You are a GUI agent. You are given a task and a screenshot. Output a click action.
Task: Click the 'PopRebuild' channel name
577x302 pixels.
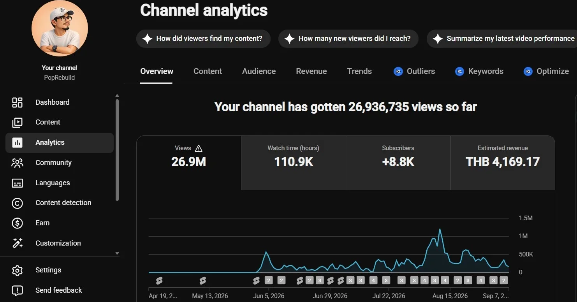60,78
